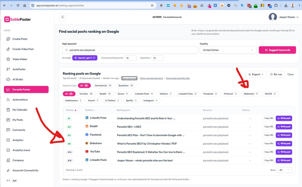Write post for Slideshare row
The height and width of the screenshot is (187, 302).
(x=284, y=144)
